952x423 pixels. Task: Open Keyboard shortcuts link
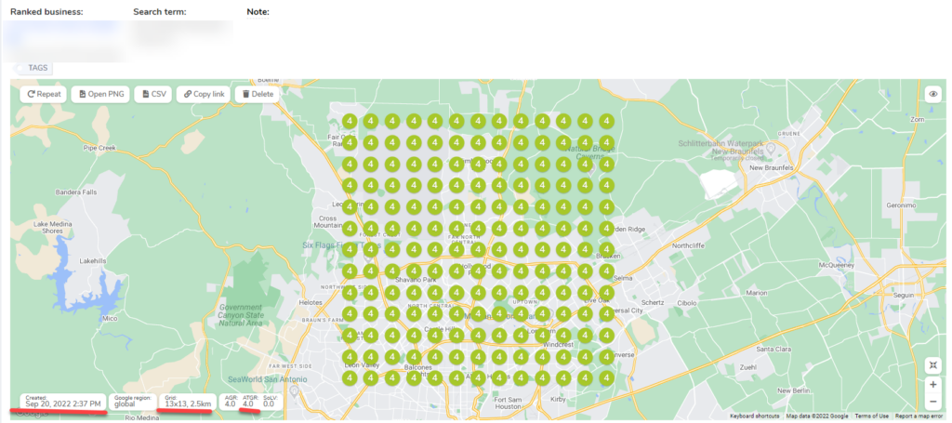coord(754,416)
